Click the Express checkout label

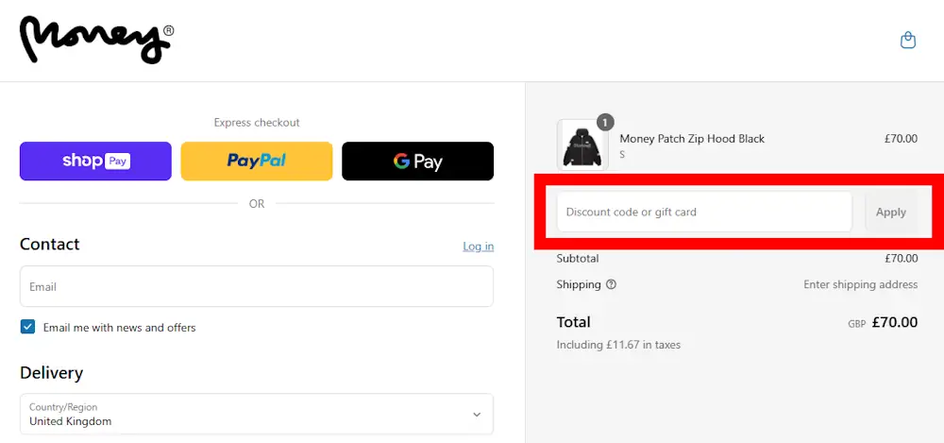tap(257, 123)
